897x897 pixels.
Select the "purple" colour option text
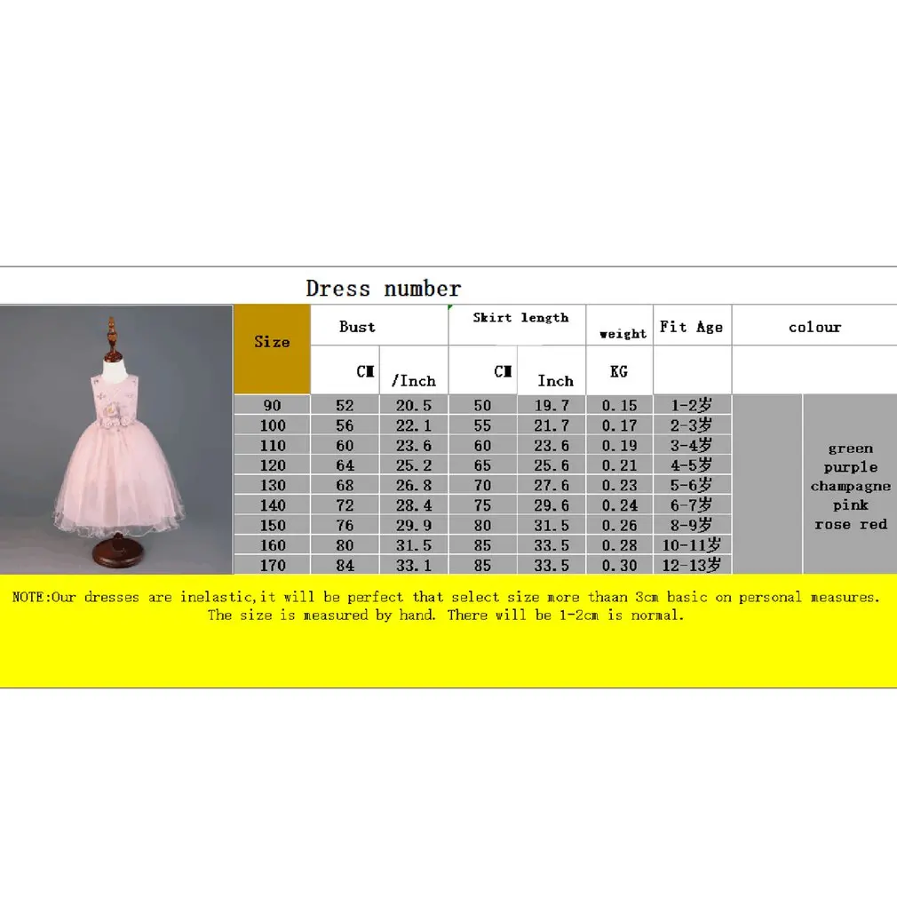[850, 467]
